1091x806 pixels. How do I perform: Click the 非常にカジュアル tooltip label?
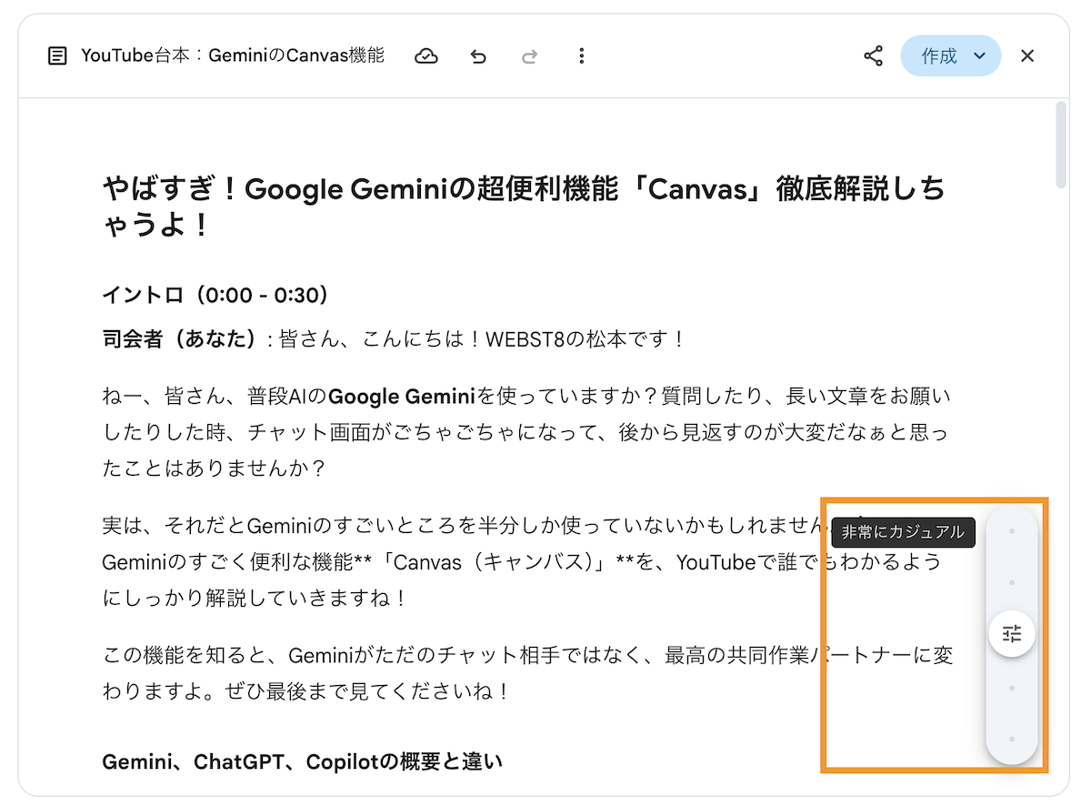click(903, 532)
